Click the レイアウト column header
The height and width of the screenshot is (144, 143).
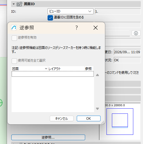[x=66, y=69]
